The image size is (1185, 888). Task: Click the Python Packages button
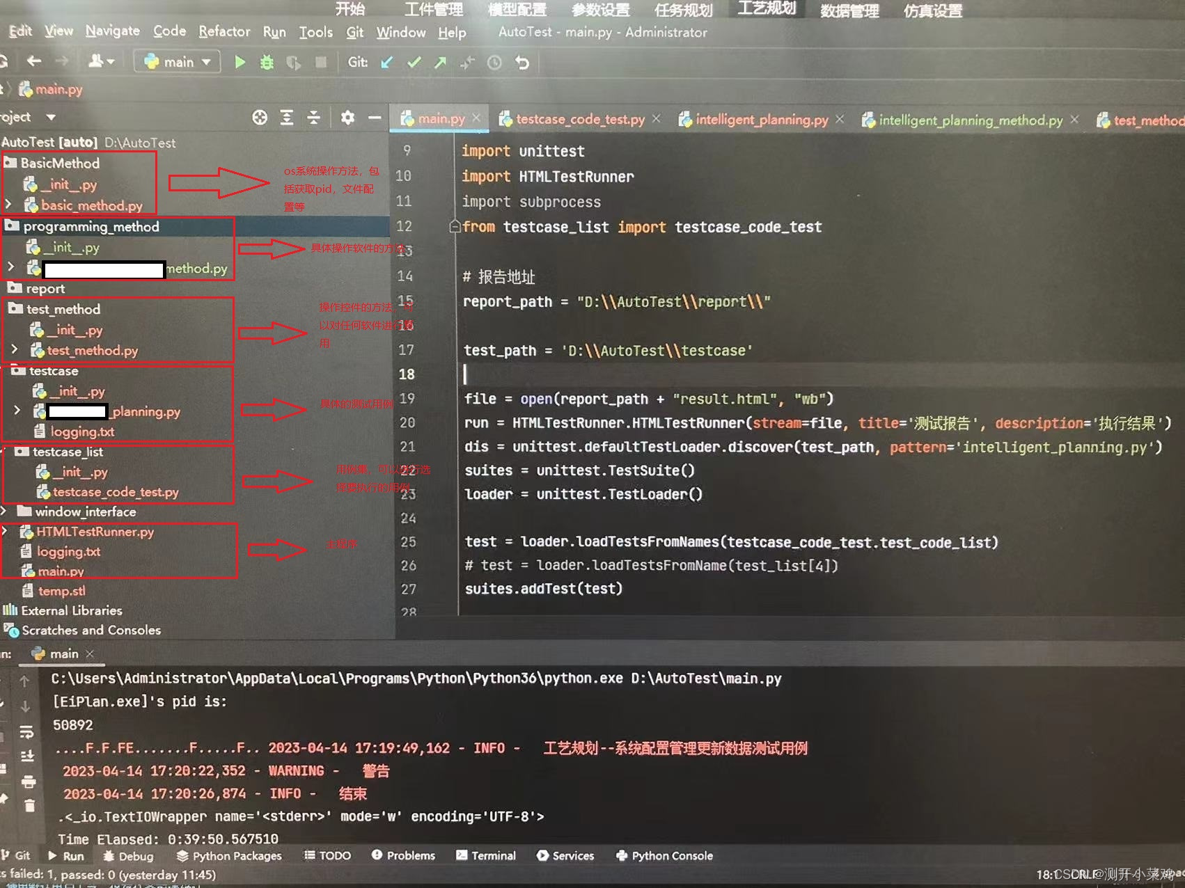tap(230, 855)
